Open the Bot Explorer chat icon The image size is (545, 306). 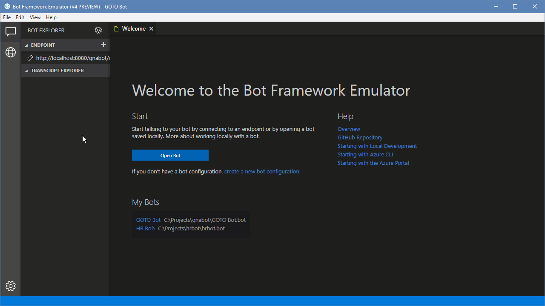pyautogui.click(x=10, y=31)
